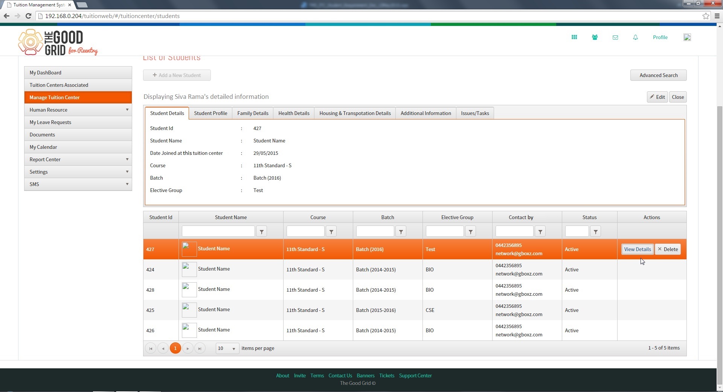Click the Advanced Search button
Viewport: 723px width, 392px height.
pos(658,75)
